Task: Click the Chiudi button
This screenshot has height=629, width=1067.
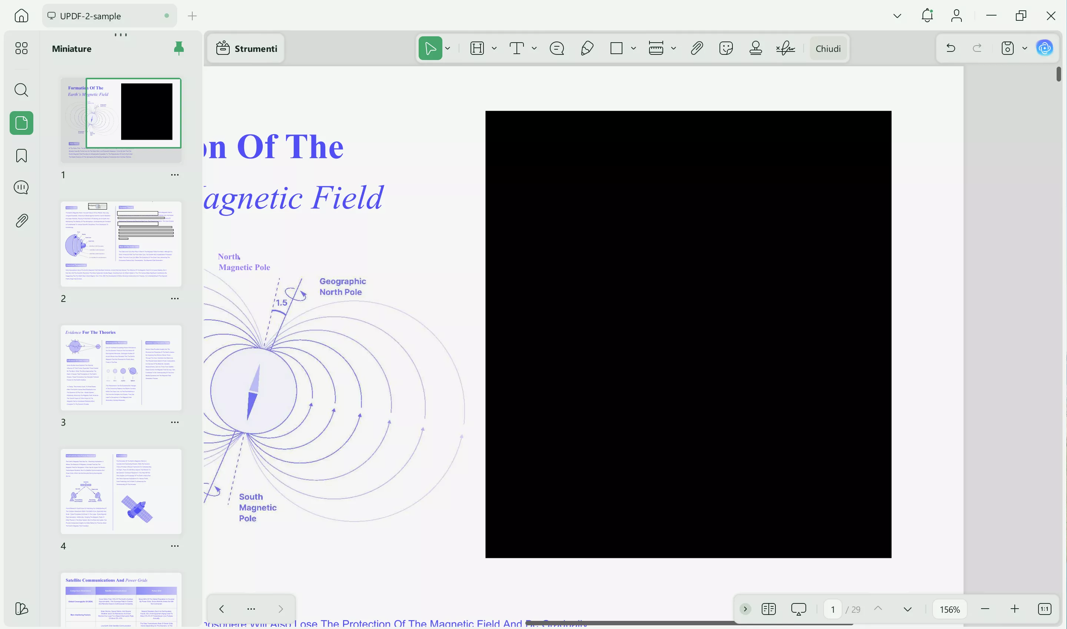Action: (828, 48)
